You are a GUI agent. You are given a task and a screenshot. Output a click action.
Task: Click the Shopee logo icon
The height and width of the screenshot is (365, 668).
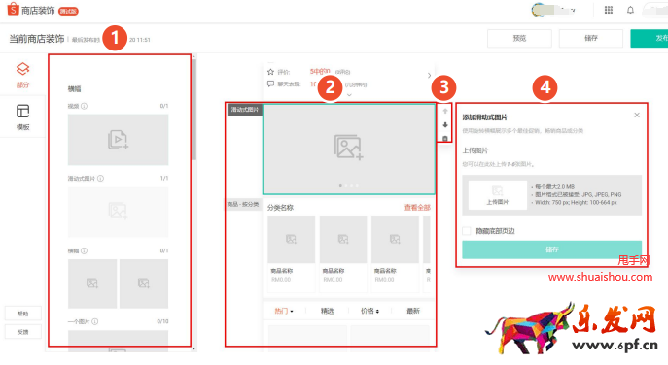[14, 9]
